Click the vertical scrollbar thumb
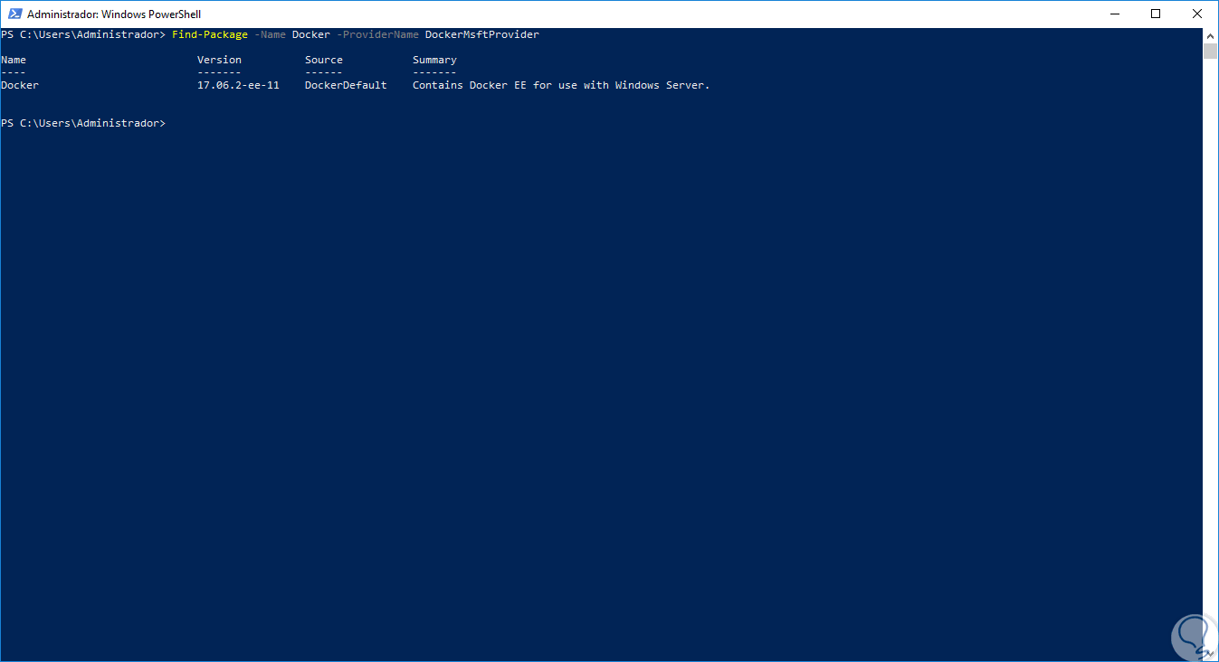The image size is (1219, 662). 1210,51
